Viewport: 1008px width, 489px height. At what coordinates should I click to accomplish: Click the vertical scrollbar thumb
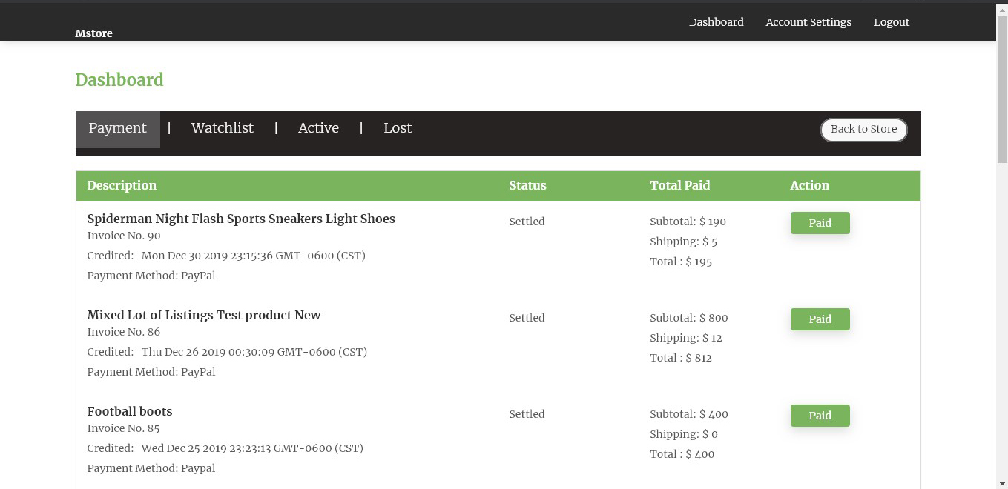coord(1002,89)
